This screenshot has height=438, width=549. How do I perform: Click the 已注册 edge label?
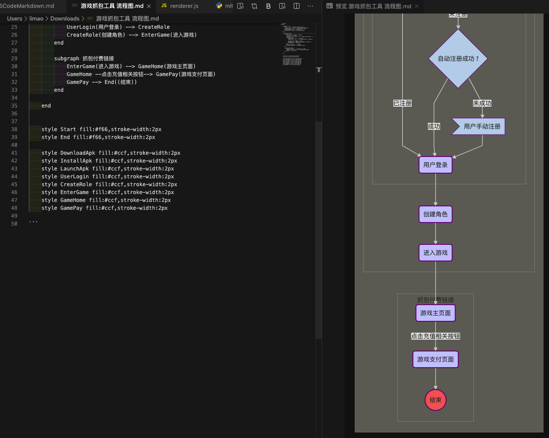pos(402,103)
